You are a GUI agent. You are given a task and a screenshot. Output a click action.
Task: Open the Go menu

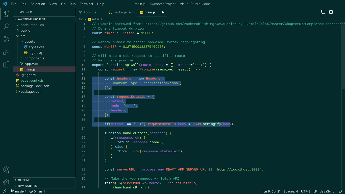click(x=63, y=4)
